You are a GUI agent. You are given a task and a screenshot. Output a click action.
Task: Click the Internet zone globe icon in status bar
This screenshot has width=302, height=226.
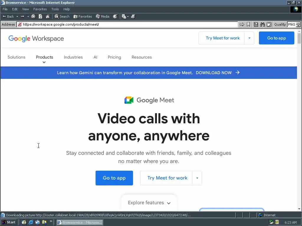[260, 215]
